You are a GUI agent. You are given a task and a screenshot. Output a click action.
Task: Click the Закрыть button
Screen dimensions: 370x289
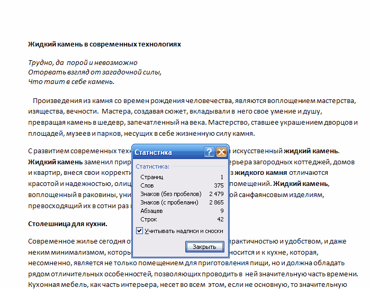[205, 247]
